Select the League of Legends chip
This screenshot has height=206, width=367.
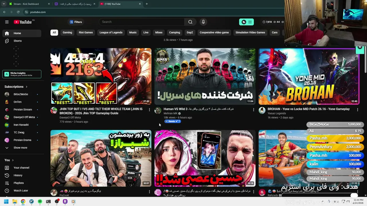tap(111, 33)
